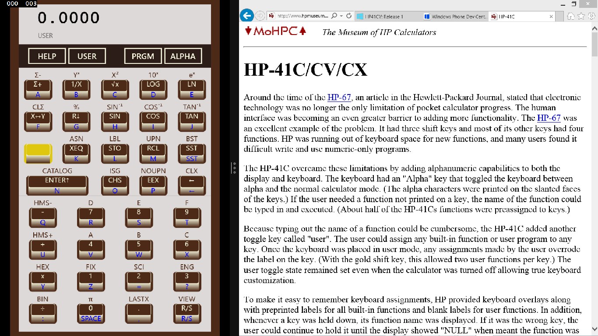The width and height of the screenshot is (598, 336).
Task: Tap the backspace arrow key
Action: point(192,185)
